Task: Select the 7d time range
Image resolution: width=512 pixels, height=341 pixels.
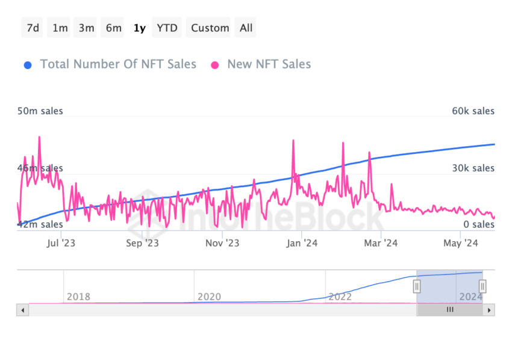Action: tap(33, 28)
